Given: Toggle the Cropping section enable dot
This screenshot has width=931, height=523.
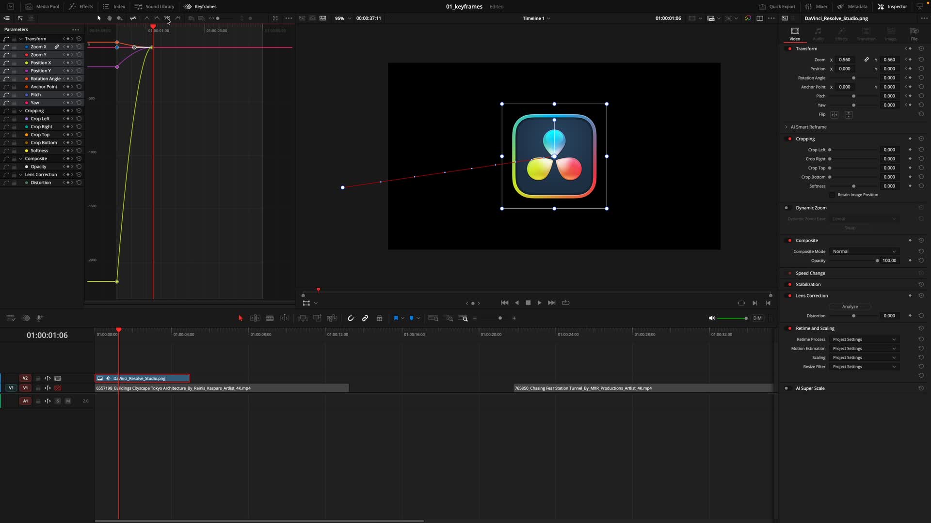Looking at the screenshot, I should click(790, 138).
